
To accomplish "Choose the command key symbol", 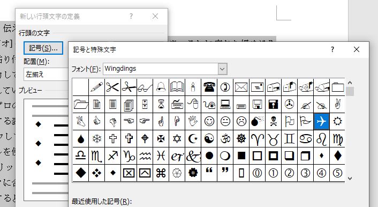I will pos(161,173).
